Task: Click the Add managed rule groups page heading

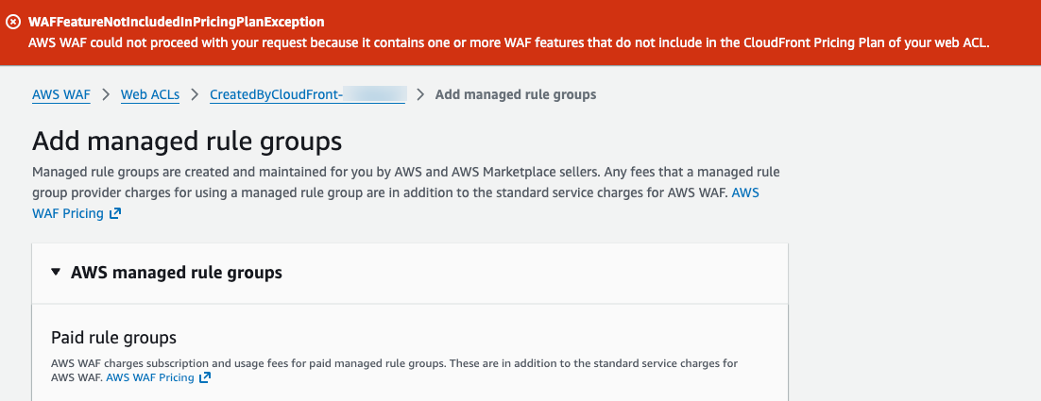Action: pos(186,142)
